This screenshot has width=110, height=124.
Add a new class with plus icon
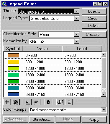[x=7, y=102]
